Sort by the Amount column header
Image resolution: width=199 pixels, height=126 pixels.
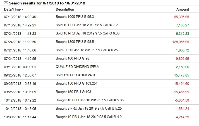[x=183, y=9]
